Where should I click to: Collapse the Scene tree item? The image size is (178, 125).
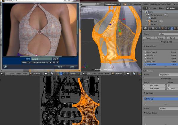143,12
